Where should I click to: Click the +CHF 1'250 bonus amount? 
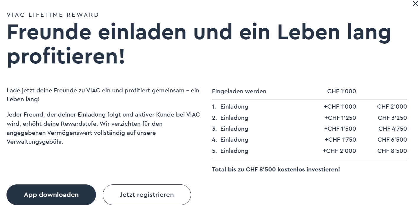tap(340, 118)
